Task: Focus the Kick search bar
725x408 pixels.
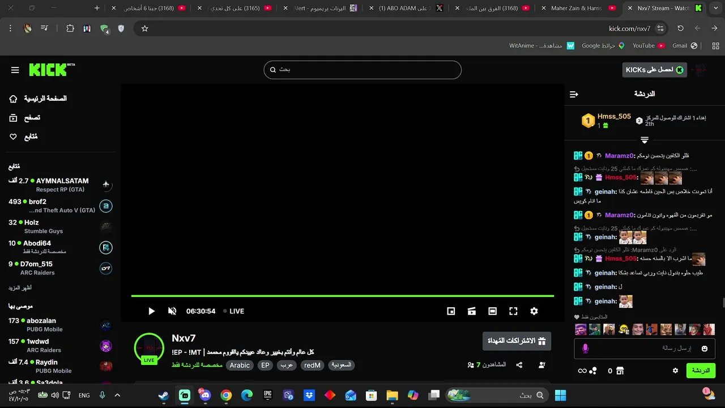Action: pos(362,70)
